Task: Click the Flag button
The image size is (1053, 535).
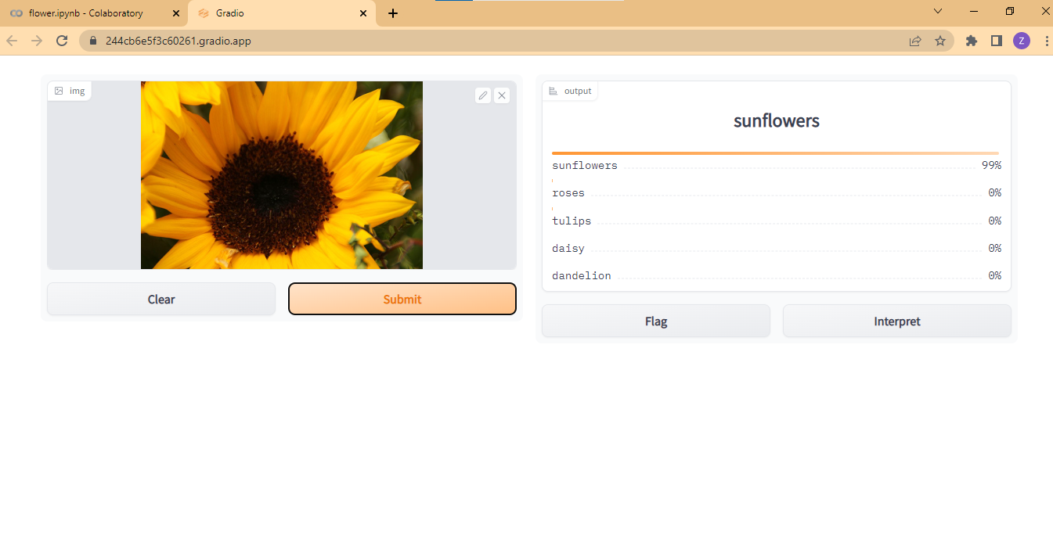Action: click(655, 321)
